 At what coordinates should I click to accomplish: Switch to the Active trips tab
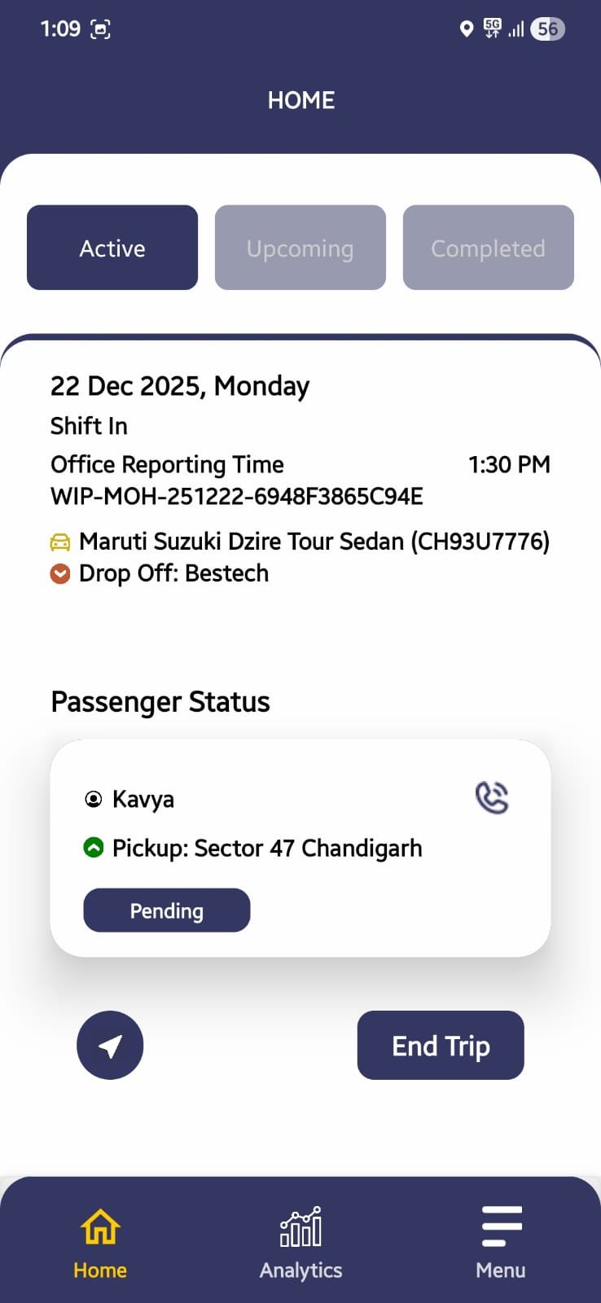click(112, 248)
